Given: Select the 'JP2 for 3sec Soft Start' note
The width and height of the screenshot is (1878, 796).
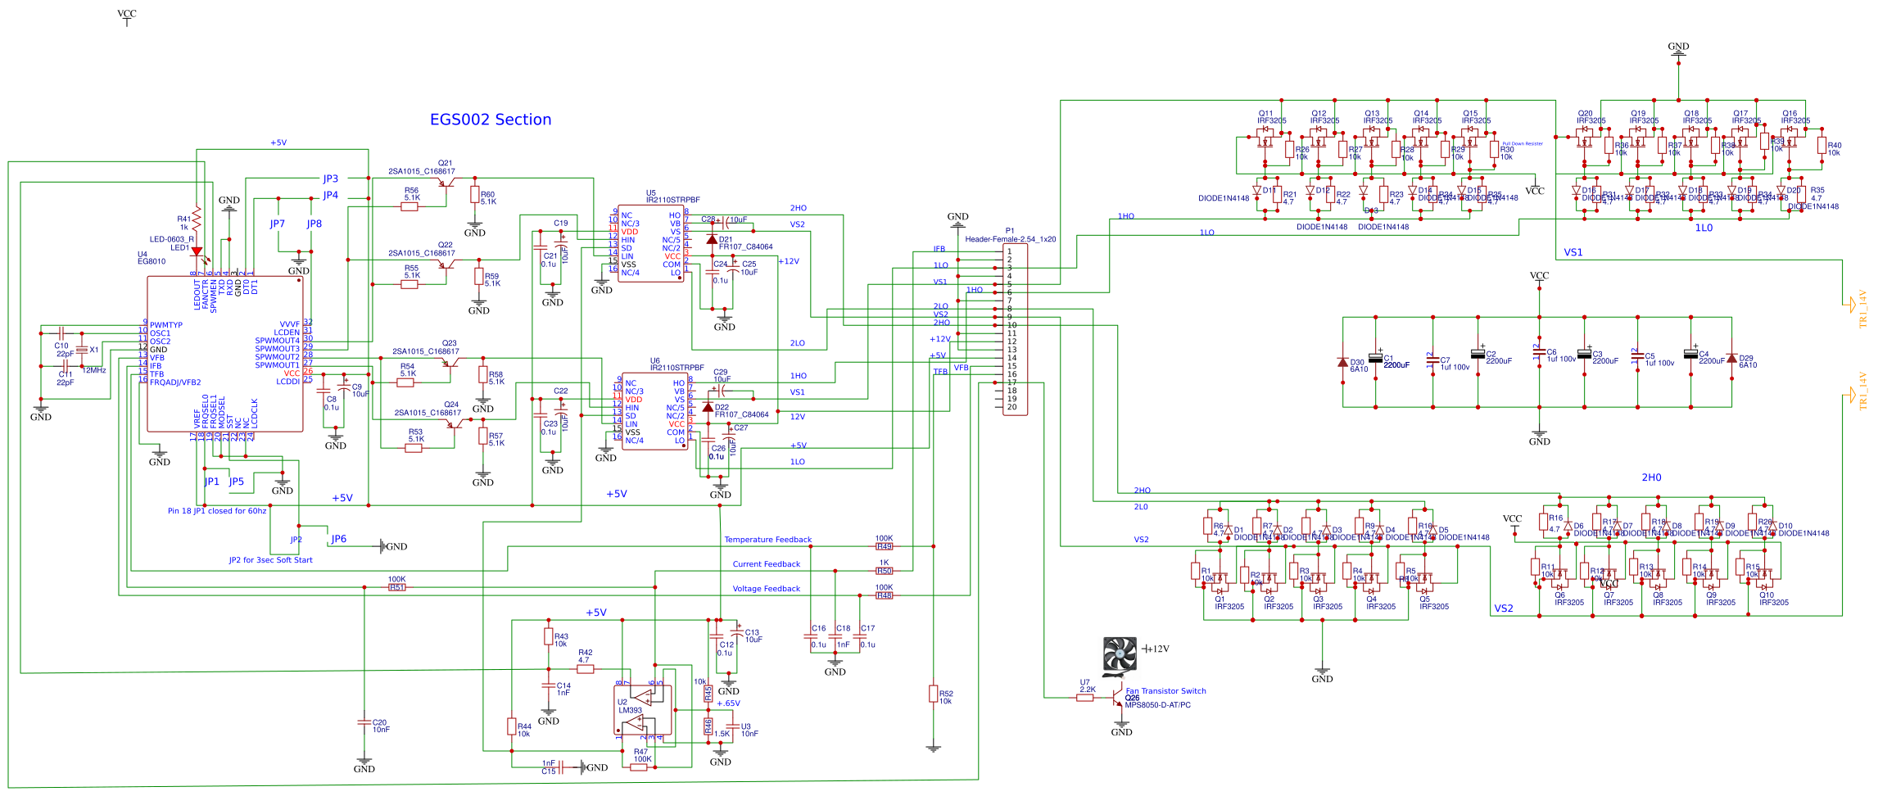Looking at the screenshot, I should pyautogui.click(x=270, y=560).
